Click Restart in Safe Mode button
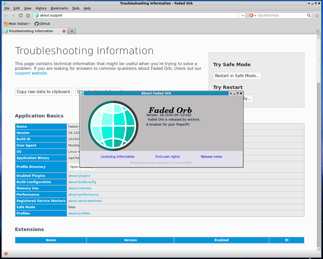This screenshot has height=259, width=323. 237,76
